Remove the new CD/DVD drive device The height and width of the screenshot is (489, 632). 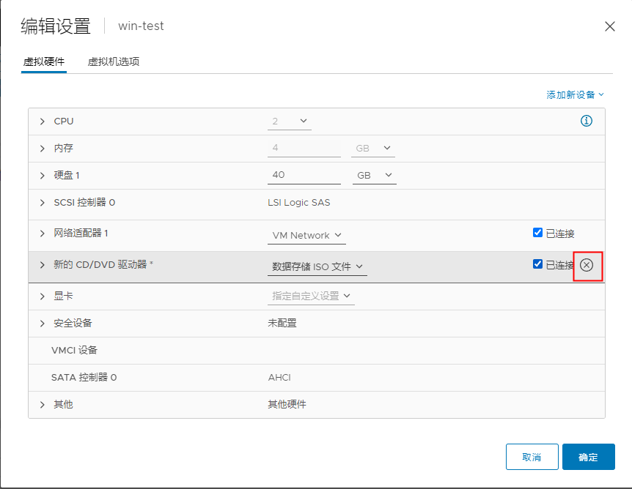[x=587, y=265]
